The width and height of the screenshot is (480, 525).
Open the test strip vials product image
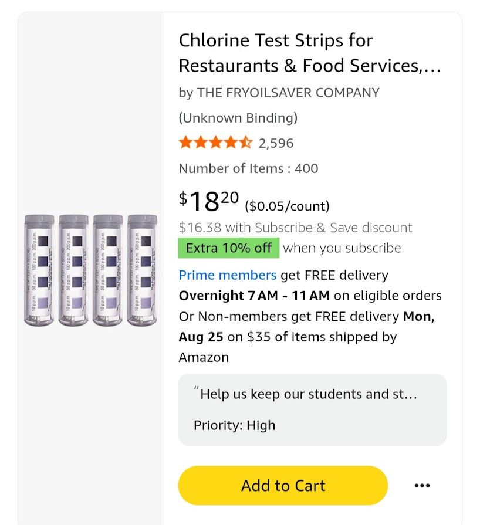[90, 270]
